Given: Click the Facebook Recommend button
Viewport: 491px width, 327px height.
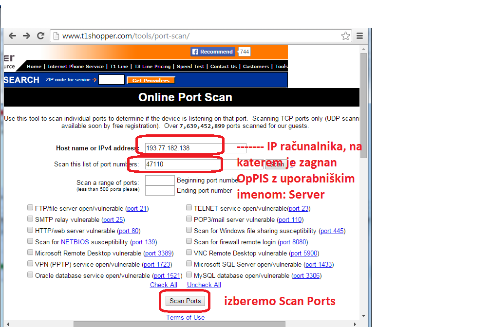Looking at the screenshot, I should [x=212, y=52].
